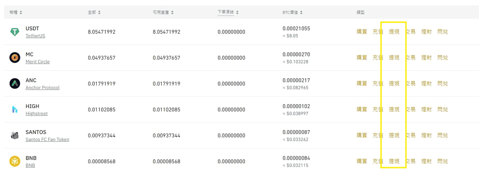
Task: Click 提現 in the BNB row
Action: (394, 162)
